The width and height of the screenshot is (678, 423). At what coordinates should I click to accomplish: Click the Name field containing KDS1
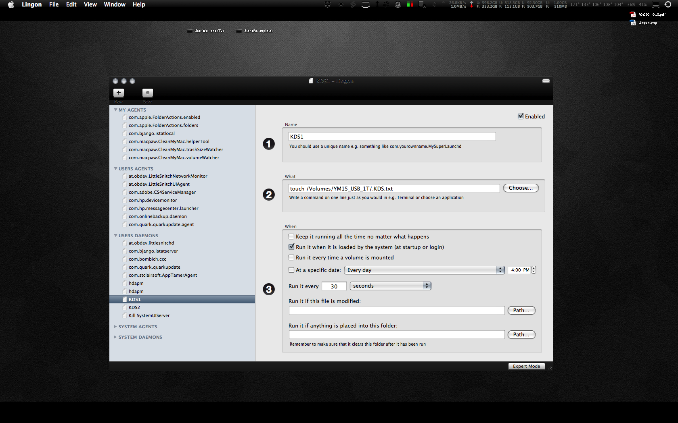tap(392, 137)
